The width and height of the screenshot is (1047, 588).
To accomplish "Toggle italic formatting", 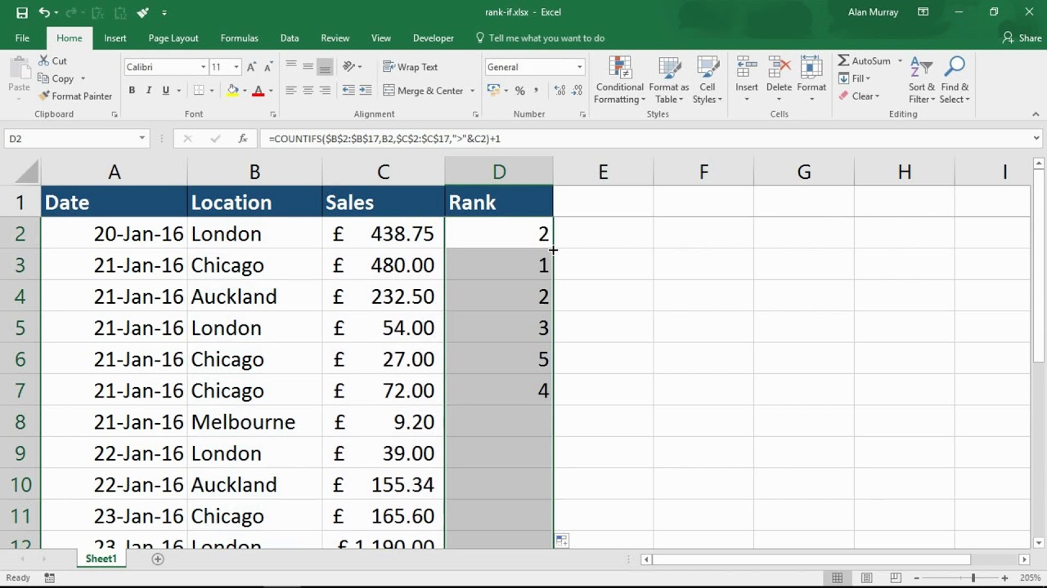I will pos(148,90).
